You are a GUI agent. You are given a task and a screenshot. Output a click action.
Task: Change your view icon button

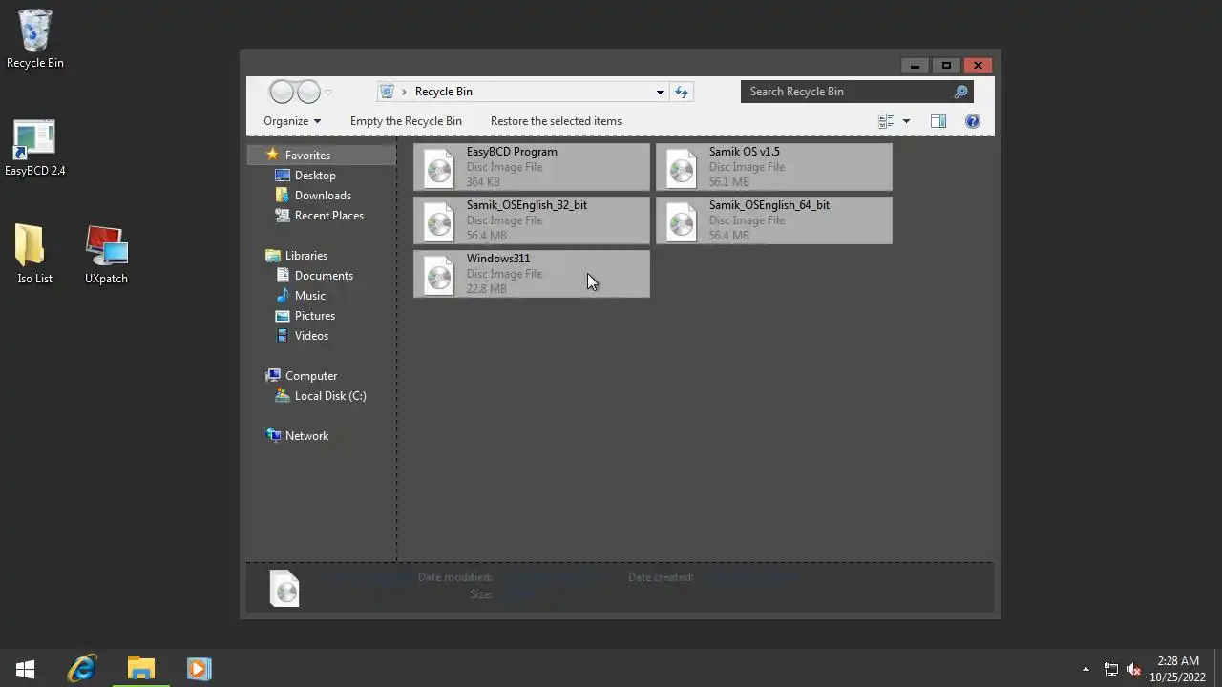click(886, 121)
